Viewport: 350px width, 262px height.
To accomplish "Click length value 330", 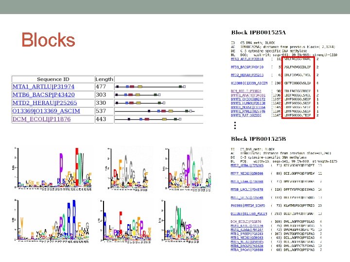I will 101,103.
